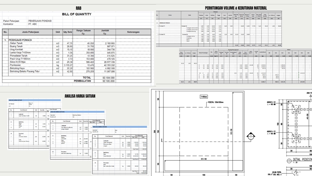The image size is (312, 176).
Task: Click amount cell 4.082.580
Action: click(x=110, y=68)
